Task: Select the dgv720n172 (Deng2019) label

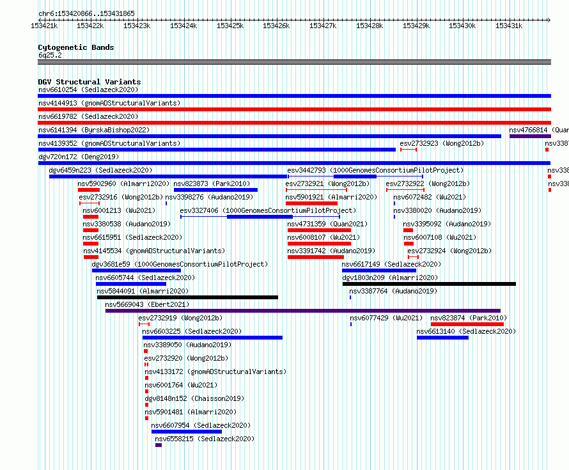Action: click(x=79, y=157)
